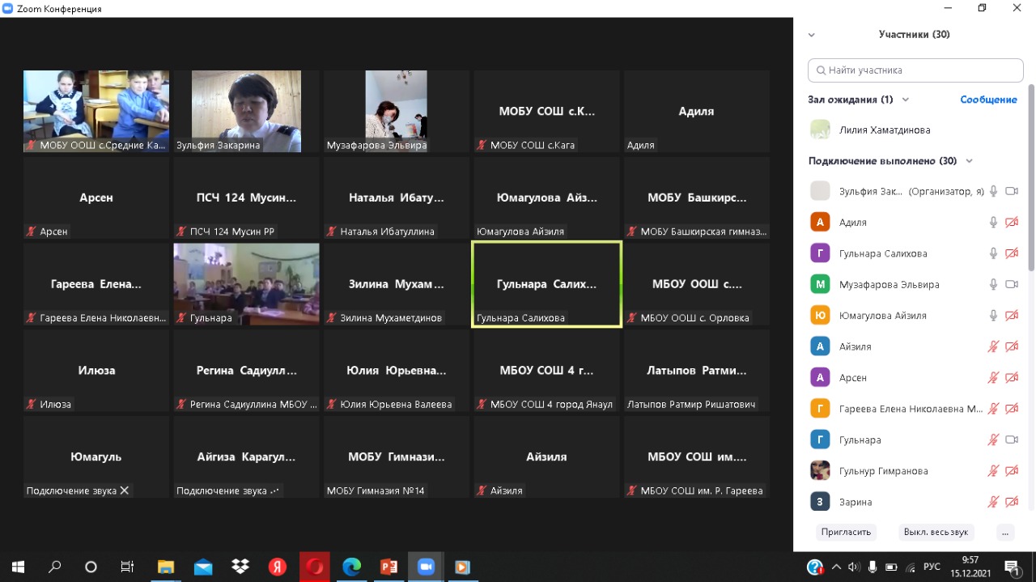Click muted microphone icon beside Арсен
Screen dimensions: 1036x582
[993, 378]
